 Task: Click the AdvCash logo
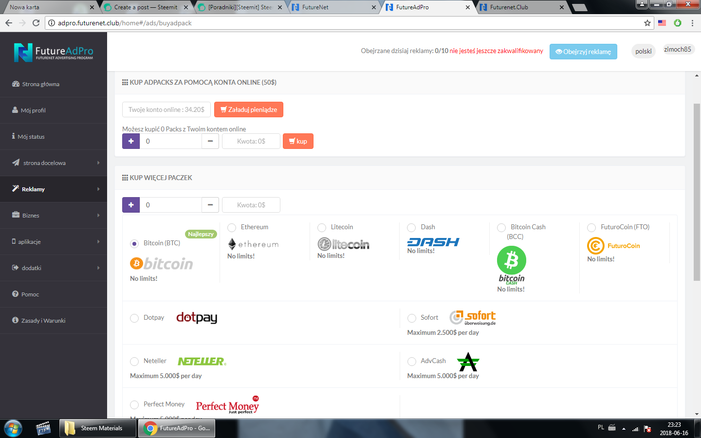pyautogui.click(x=468, y=362)
